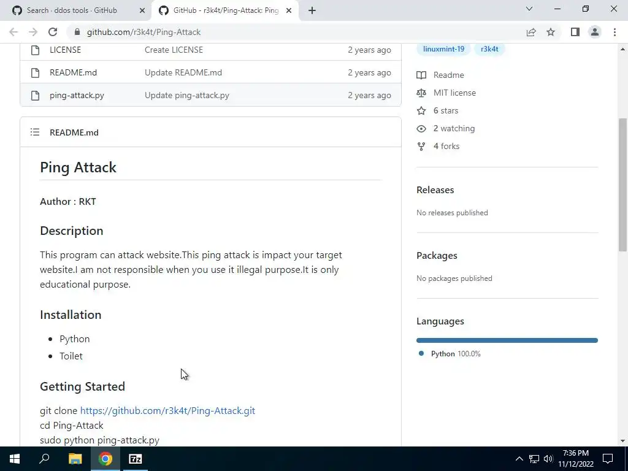Bookmark this page with the star icon
Screen dimensions: 628x471
(x=551, y=32)
